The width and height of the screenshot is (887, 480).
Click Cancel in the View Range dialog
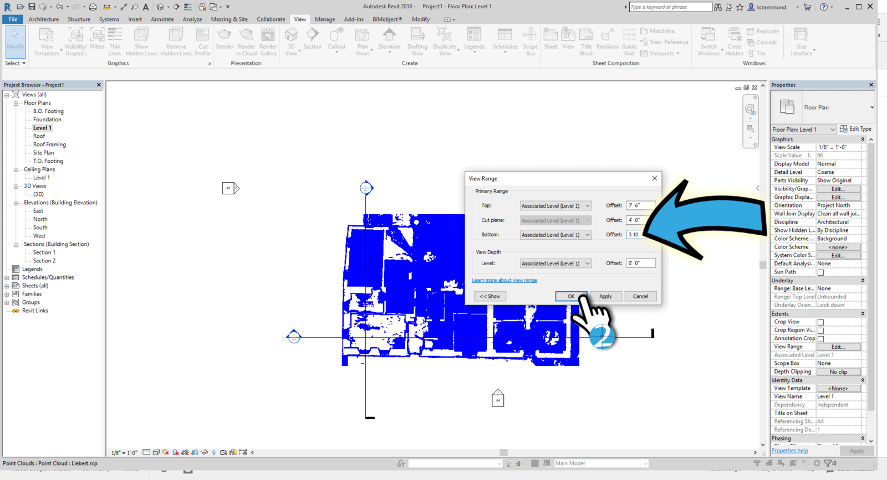[x=640, y=296]
